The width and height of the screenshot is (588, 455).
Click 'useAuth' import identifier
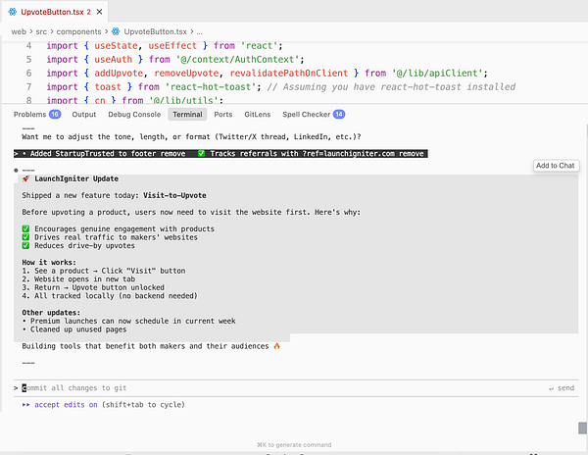114,59
